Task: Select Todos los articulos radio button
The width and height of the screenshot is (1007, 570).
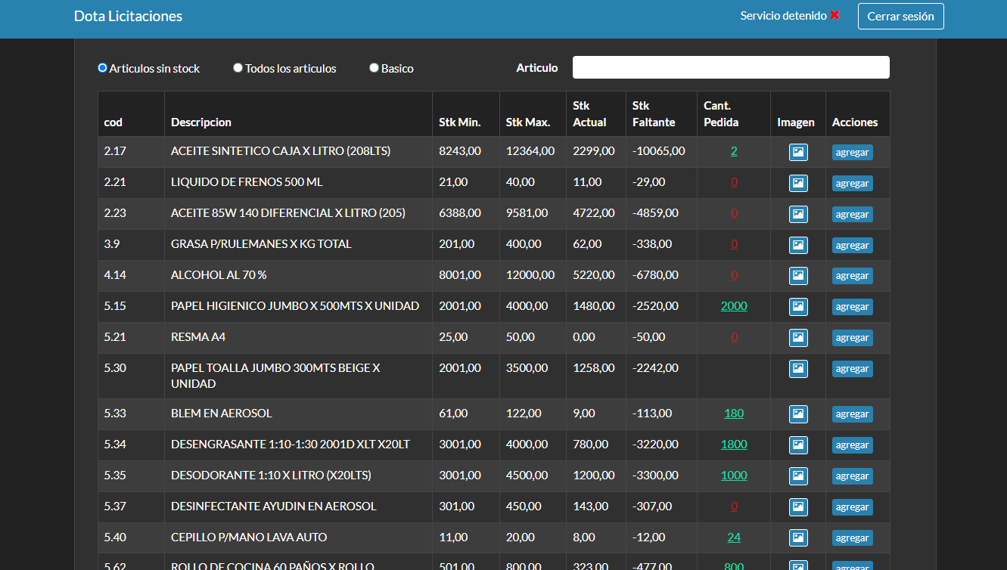Action: (x=238, y=68)
